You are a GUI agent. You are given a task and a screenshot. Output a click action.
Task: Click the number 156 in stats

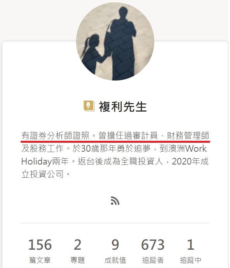pyautogui.click(x=40, y=245)
